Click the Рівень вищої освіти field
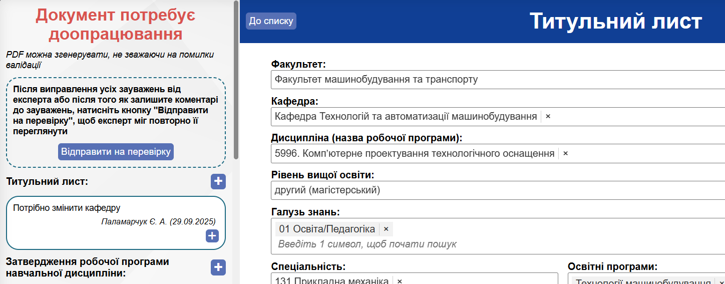 [x=496, y=190]
